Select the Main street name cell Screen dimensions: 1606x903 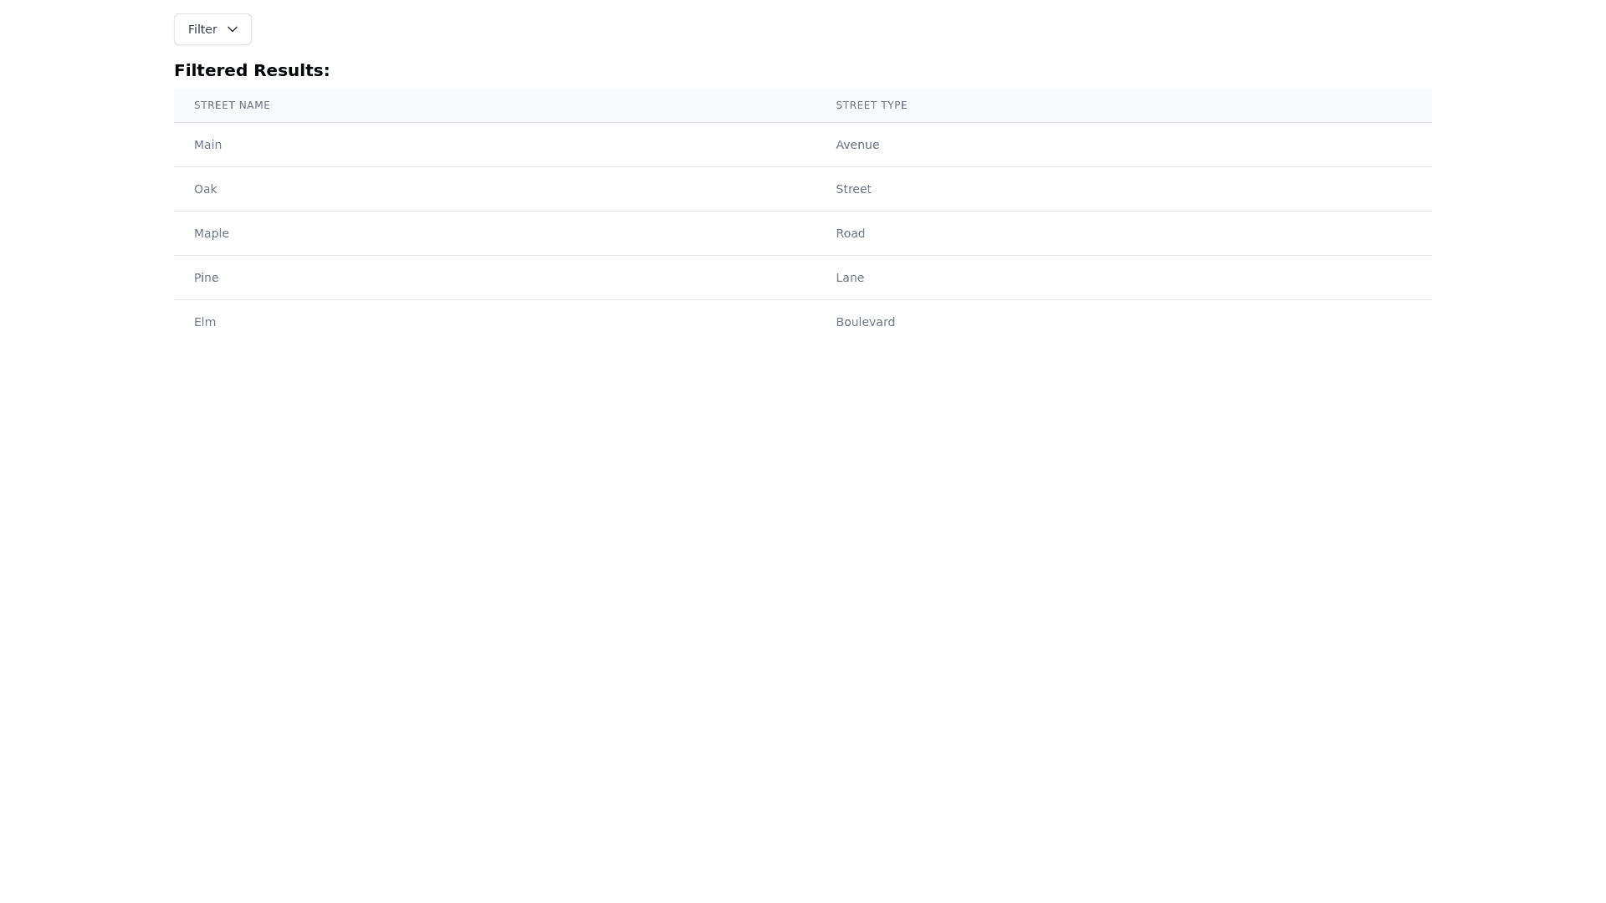pyautogui.click(x=494, y=145)
